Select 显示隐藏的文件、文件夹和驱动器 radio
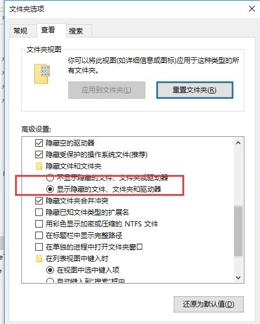Screen dimensions: 260x324 tap(50, 189)
